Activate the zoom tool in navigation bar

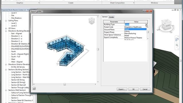point(177,45)
